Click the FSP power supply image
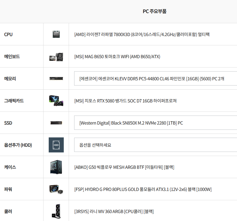Image resolution: width=237 pixels, height=221 pixels. 56,189
